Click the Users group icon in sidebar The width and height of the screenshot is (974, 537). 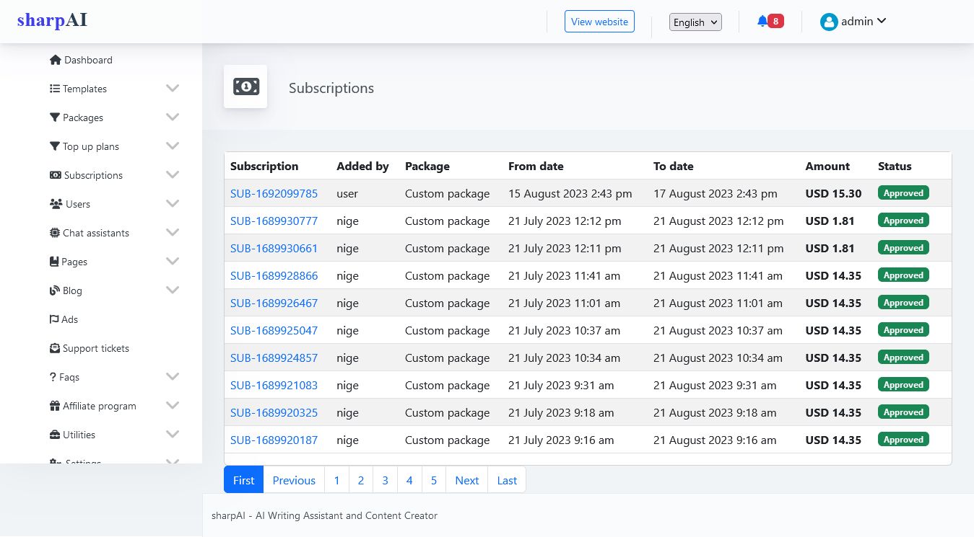(56, 204)
